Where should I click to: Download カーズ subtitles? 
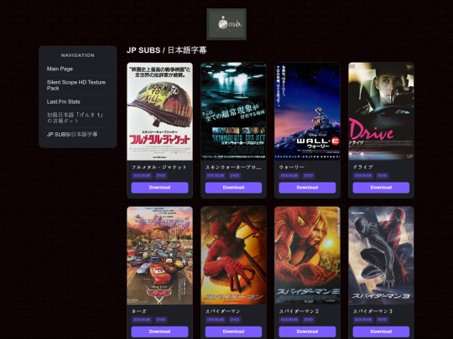159,331
